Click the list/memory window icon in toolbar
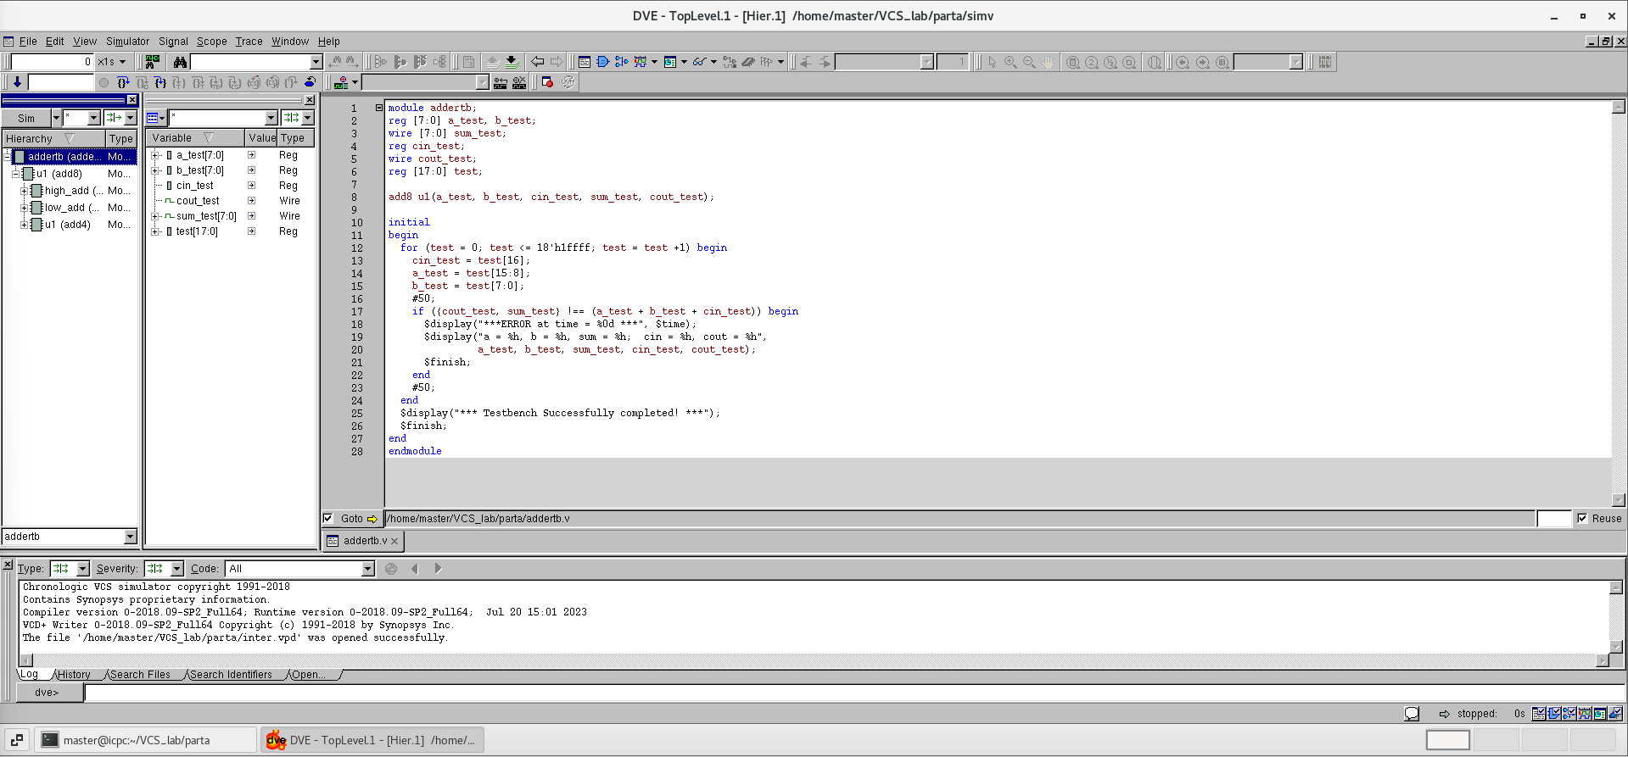Viewport: 1628px width, 757px height. click(x=670, y=62)
